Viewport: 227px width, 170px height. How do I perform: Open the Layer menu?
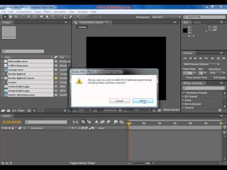tap(37, 12)
